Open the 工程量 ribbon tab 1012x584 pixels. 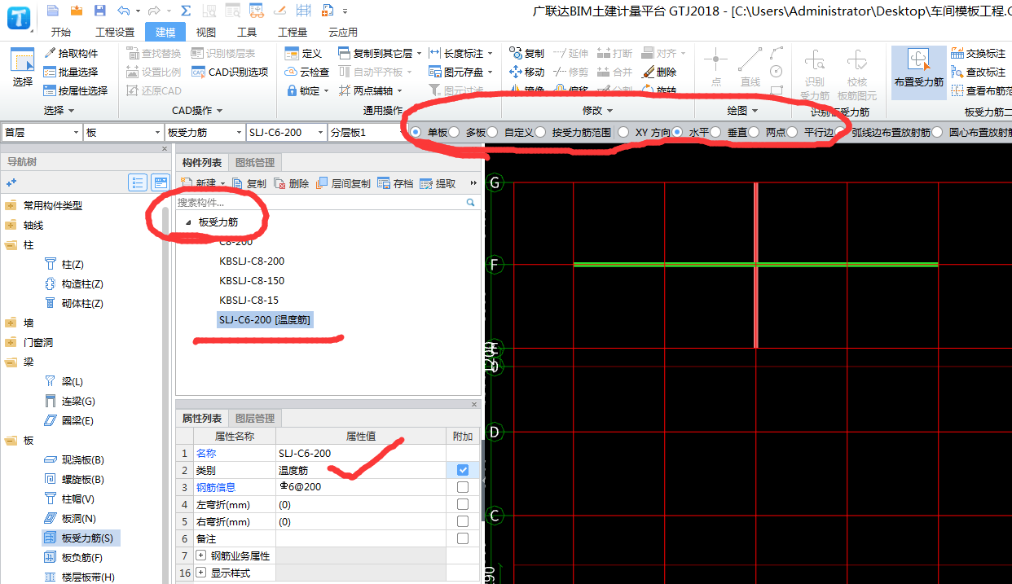coord(293,32)
